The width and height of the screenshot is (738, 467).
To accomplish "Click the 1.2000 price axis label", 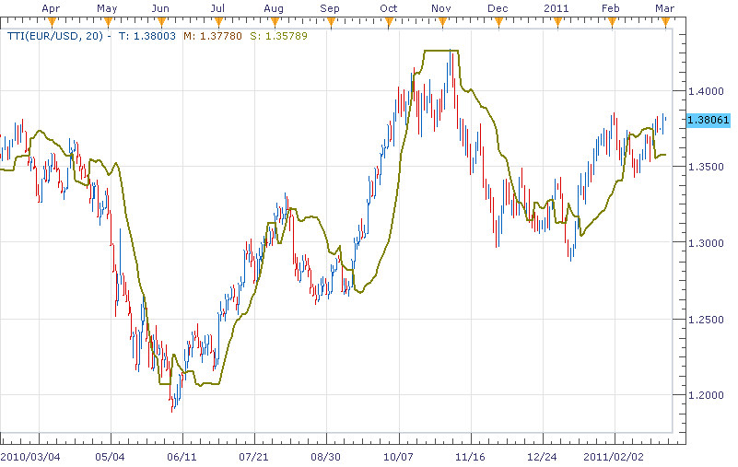I will 706,395.
